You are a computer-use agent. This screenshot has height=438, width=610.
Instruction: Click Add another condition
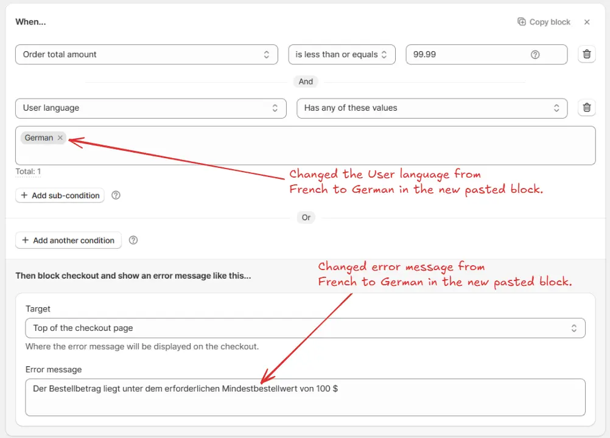68,240
